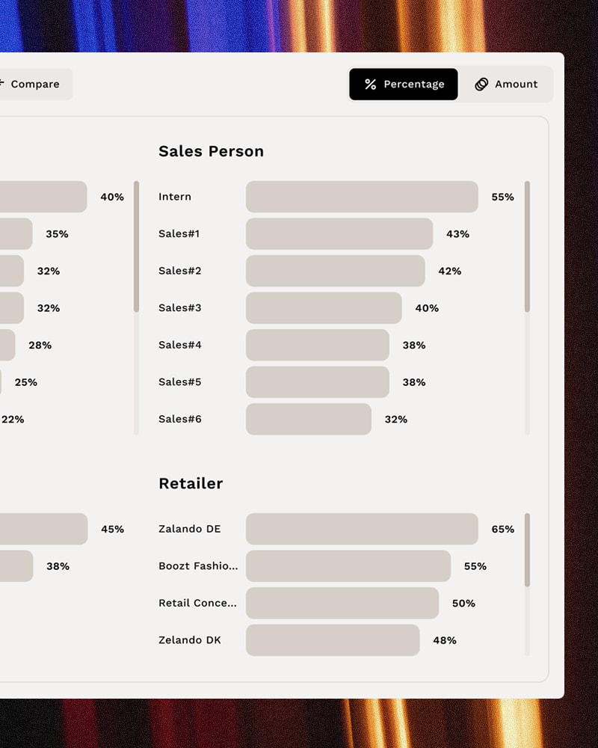The image size is (598, 748).
Task: Click the coins icon beside Amount
Action: click(x=482, y=85)
